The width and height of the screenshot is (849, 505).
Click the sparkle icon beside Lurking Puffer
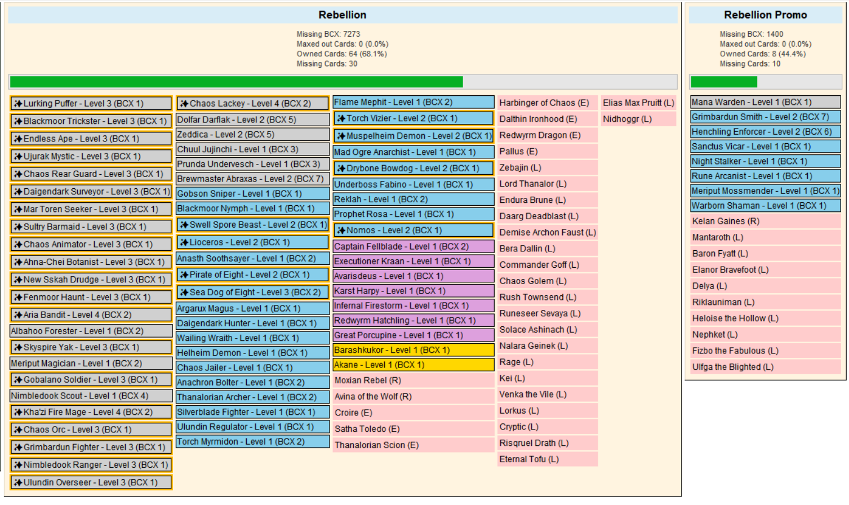tap(18, 104)
